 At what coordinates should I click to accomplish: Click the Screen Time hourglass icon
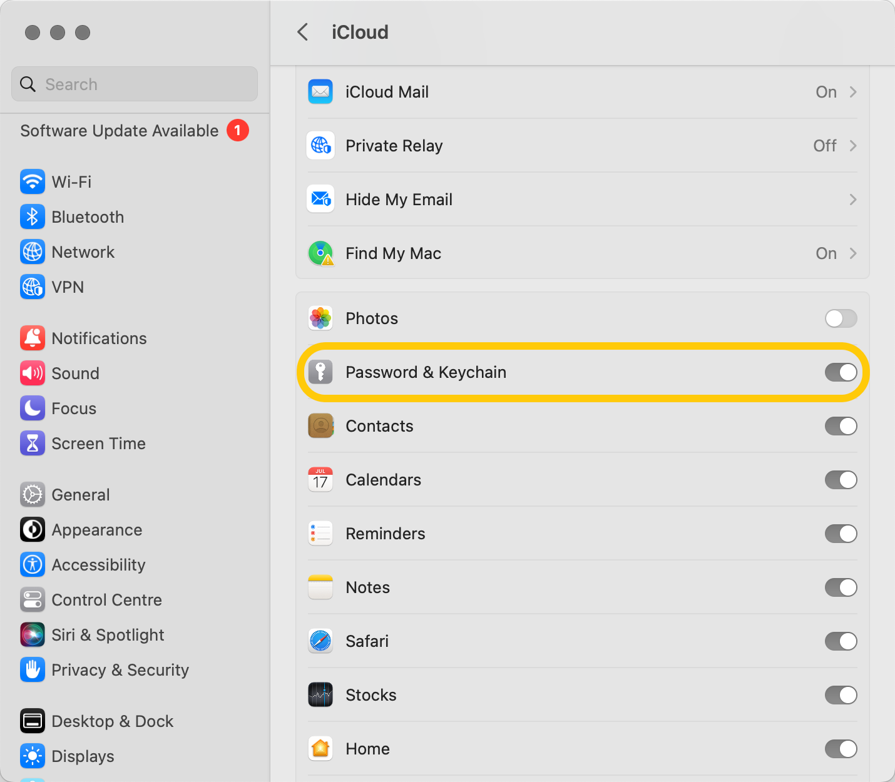click(x=33, y=444)
